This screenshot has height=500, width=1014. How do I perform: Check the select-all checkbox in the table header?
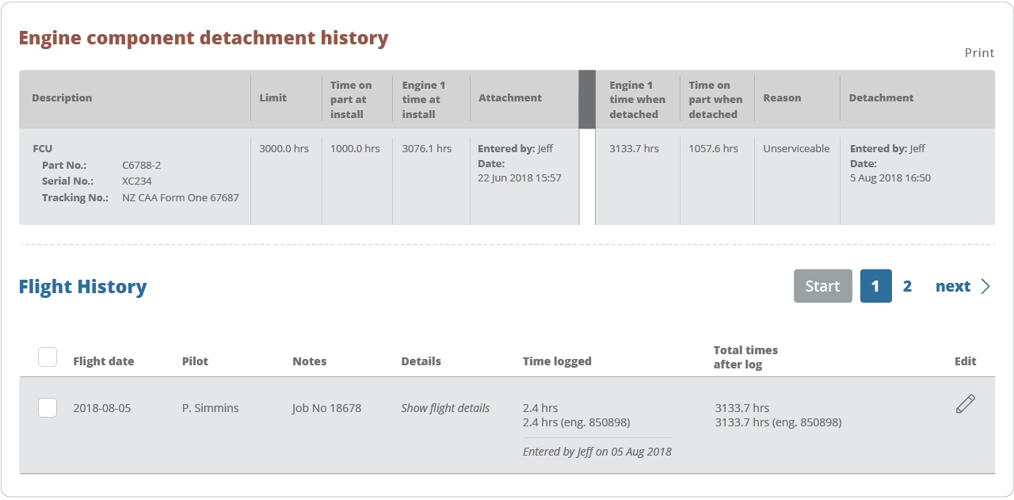pos(48,357)
